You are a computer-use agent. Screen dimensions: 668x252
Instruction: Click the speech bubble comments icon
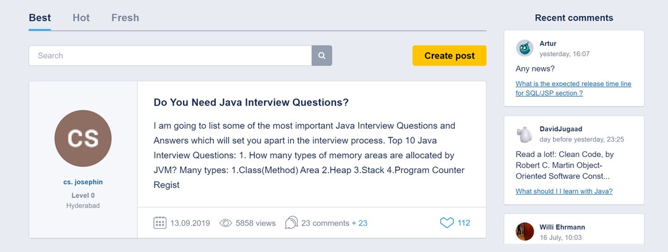[291, 222]
